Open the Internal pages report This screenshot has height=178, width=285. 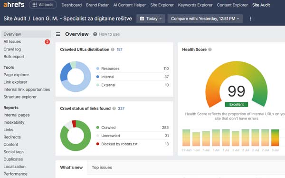17,115
